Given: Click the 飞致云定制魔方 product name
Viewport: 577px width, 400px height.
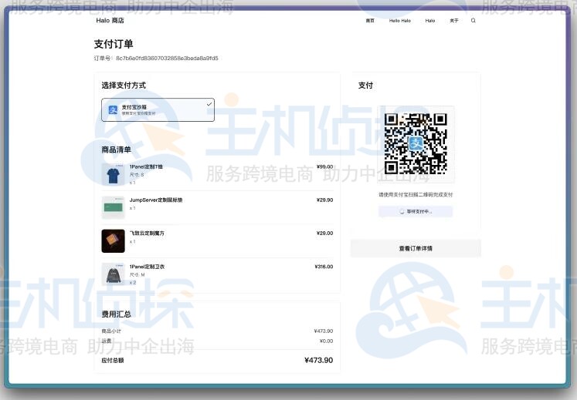Looking at the screenshot, I should click(147, 233).
